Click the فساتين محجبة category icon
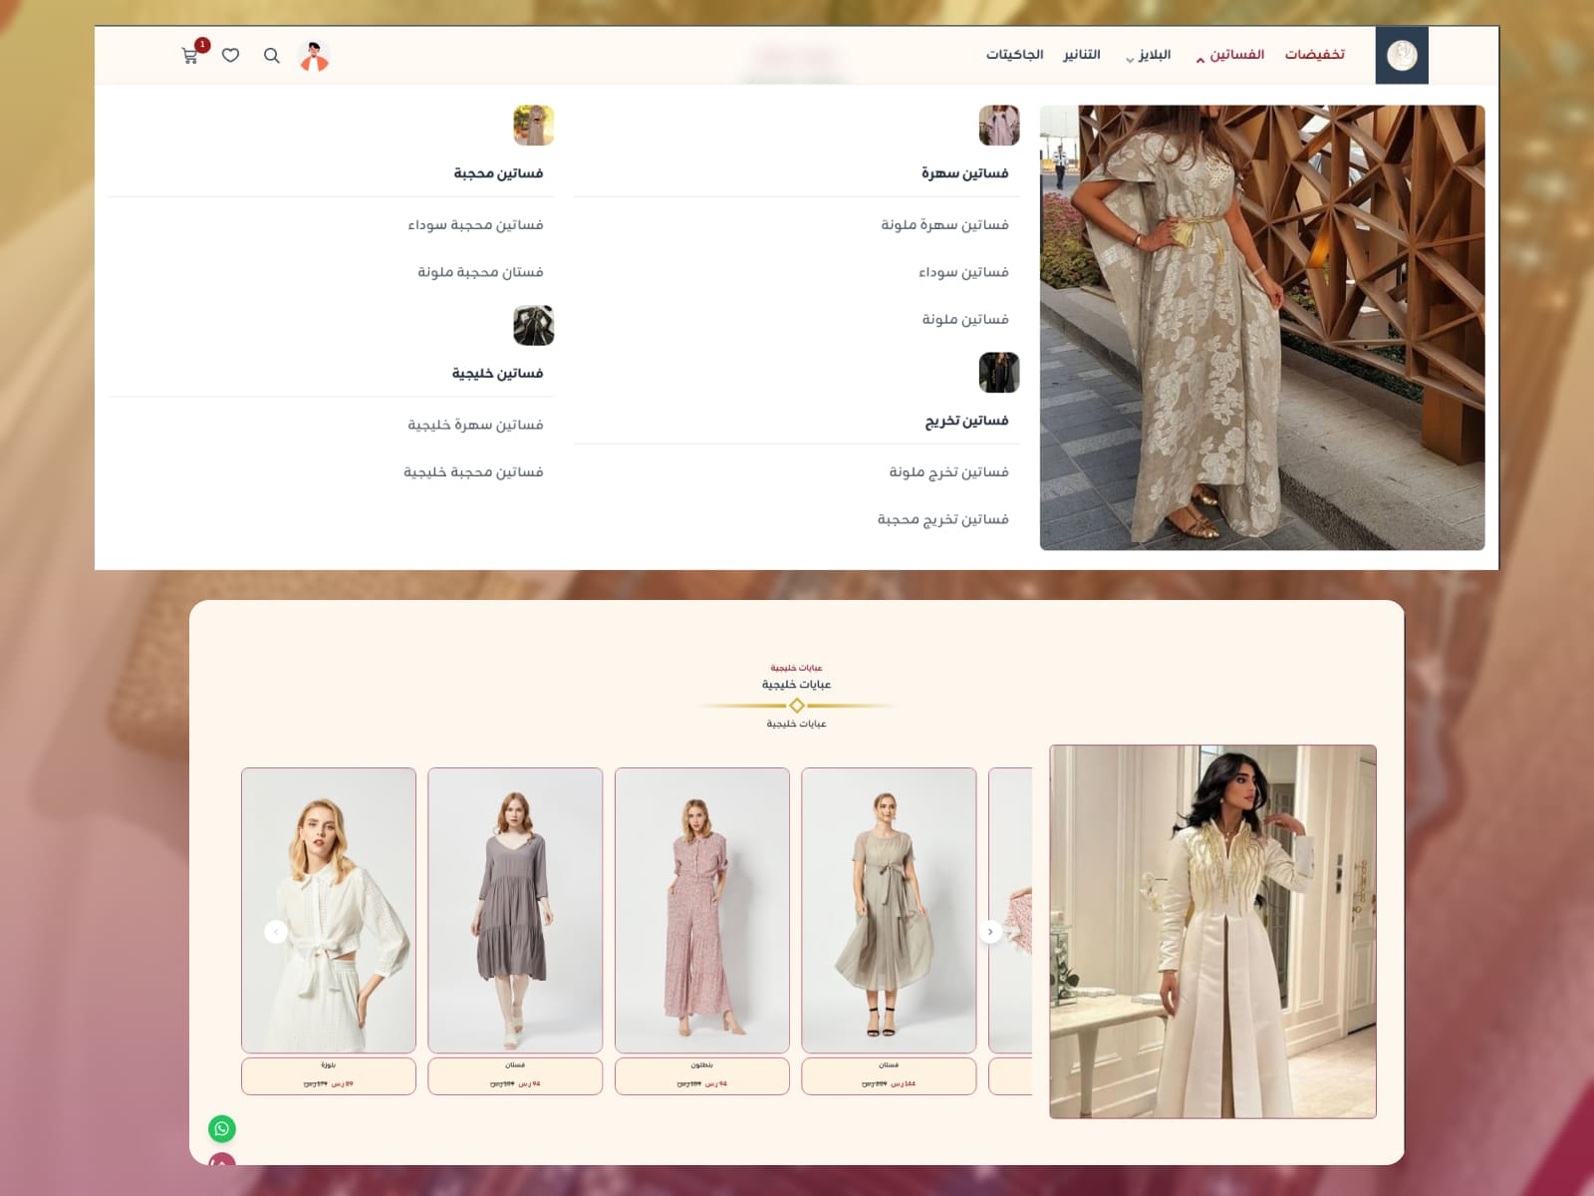Image resolution: width=1594 pixels, height=1196 pixels. pos(533,126)
